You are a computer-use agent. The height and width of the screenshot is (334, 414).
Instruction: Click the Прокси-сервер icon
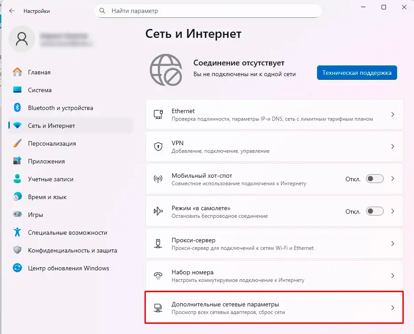click(158, 244)
